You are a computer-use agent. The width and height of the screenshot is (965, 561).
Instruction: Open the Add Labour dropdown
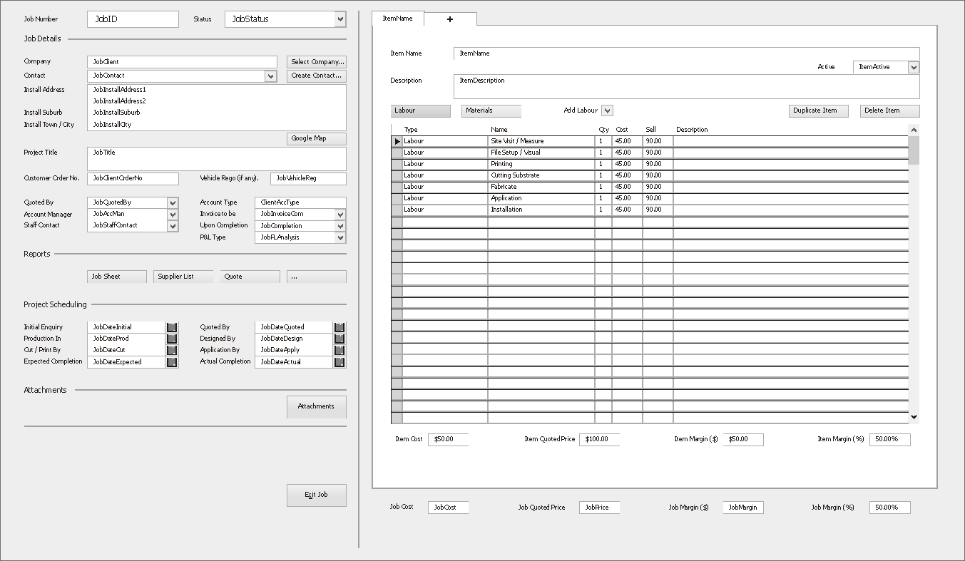(x=607, y=110)
